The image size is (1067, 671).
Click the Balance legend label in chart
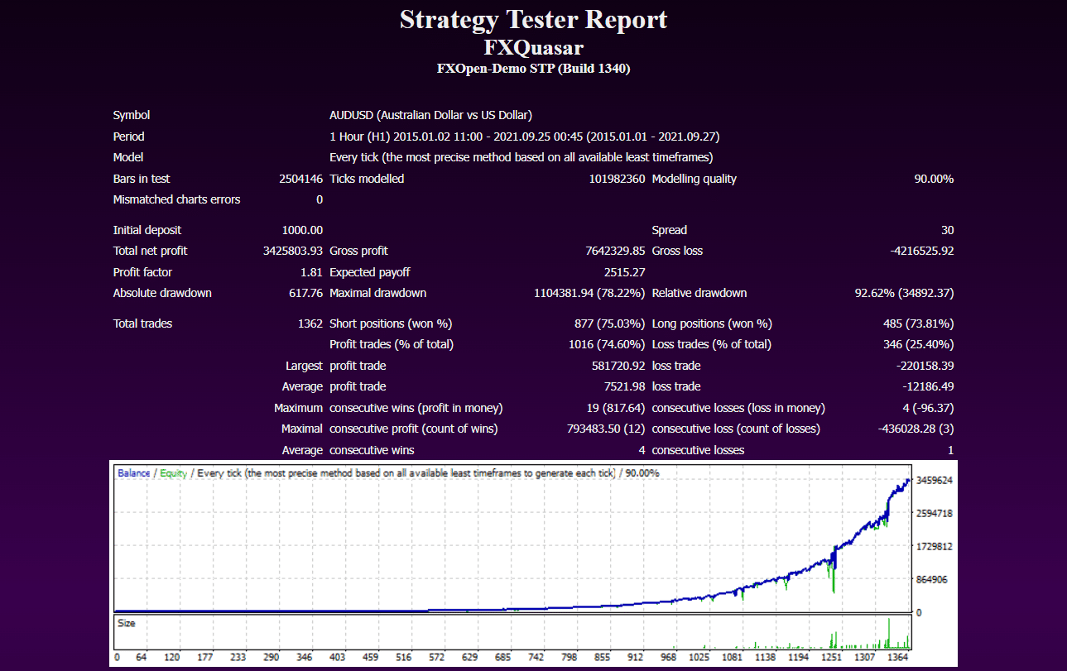coord(133,473)
